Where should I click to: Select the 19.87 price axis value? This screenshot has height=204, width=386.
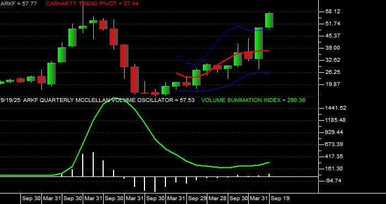[x=333, y=84]
